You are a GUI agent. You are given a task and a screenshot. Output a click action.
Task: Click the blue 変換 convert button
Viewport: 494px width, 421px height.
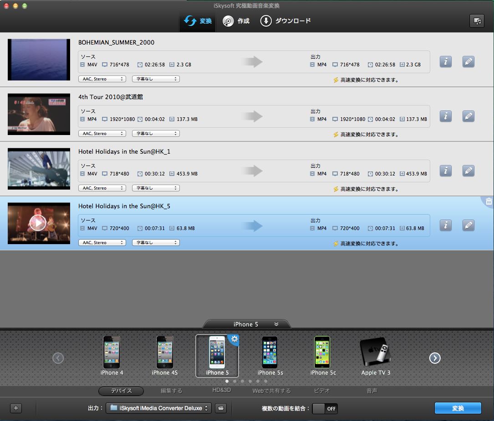pyautogui.click(x=458, y=408)
